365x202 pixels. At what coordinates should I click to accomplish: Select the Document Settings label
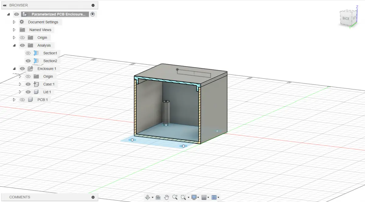(43, 22)
